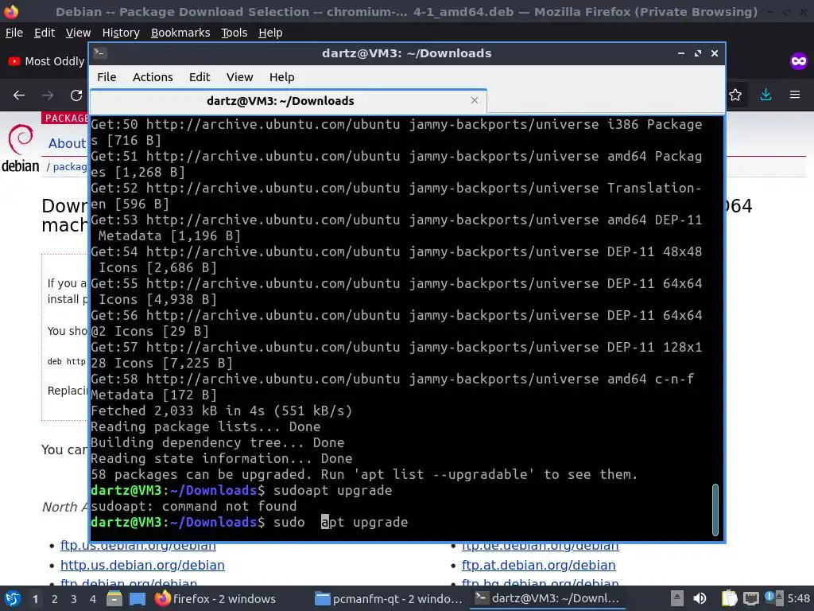Image resolution: width=814 pixels, height=611 pixels.
Task: Open the volume control tray icon
Action: click(700, 598)
